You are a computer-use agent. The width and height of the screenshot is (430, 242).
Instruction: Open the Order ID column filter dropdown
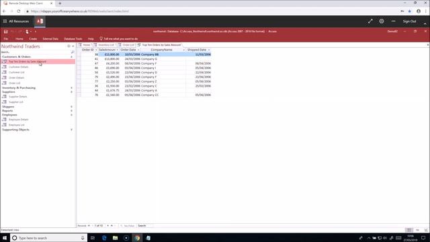point(96,50)
